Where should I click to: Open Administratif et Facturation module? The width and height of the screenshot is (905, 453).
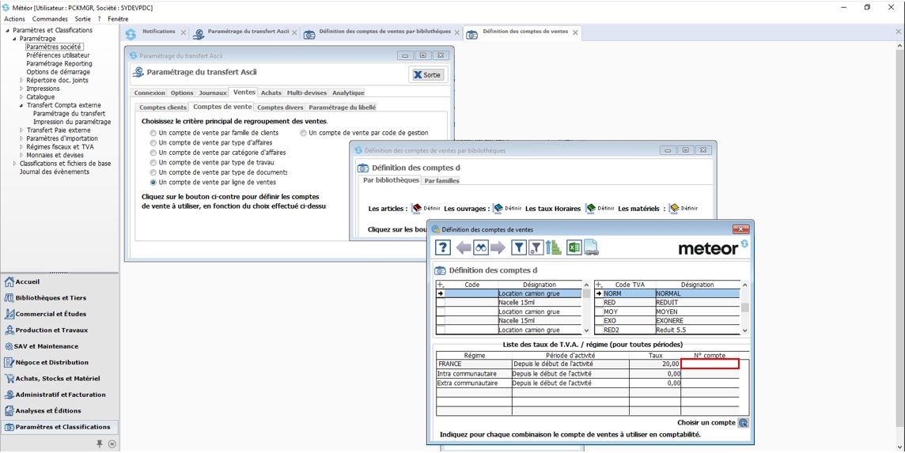pyautogui.click(x=59, y=394)
